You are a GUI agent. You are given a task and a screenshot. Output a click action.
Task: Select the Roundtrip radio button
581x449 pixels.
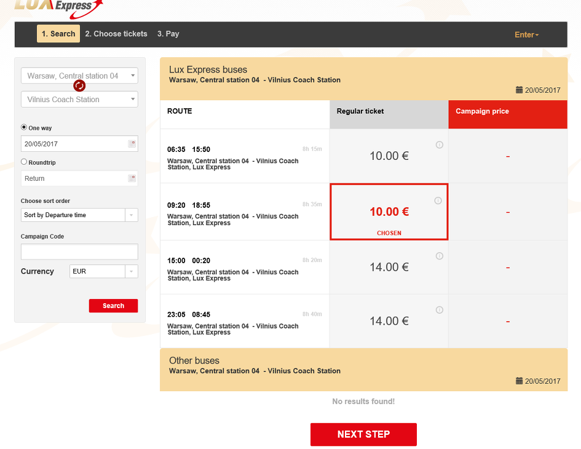coord(24,162)
